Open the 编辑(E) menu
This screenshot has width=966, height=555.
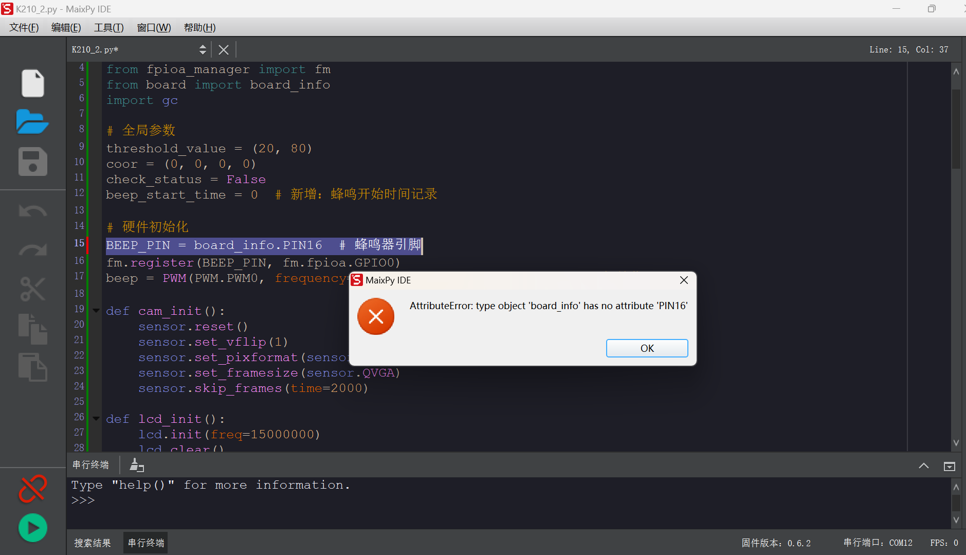(66, 27)
